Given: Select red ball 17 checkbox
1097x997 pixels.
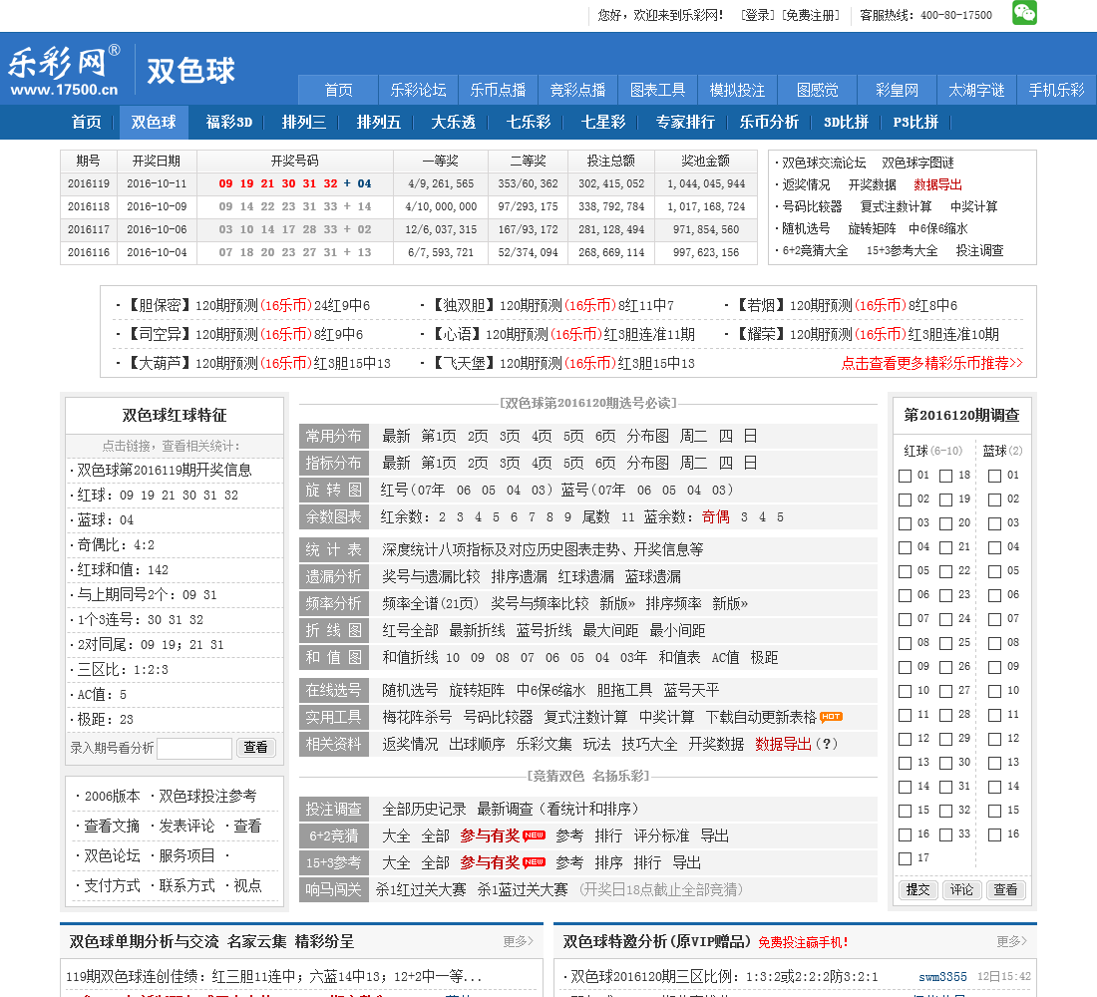Looking at the screenshot, I should point(905,858).
